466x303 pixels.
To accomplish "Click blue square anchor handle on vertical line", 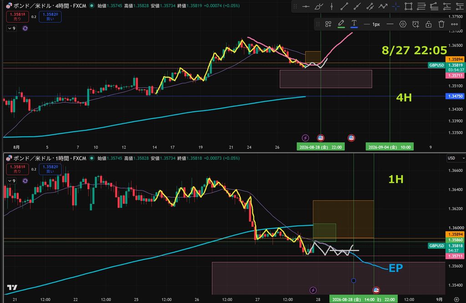I will point(353,280).
